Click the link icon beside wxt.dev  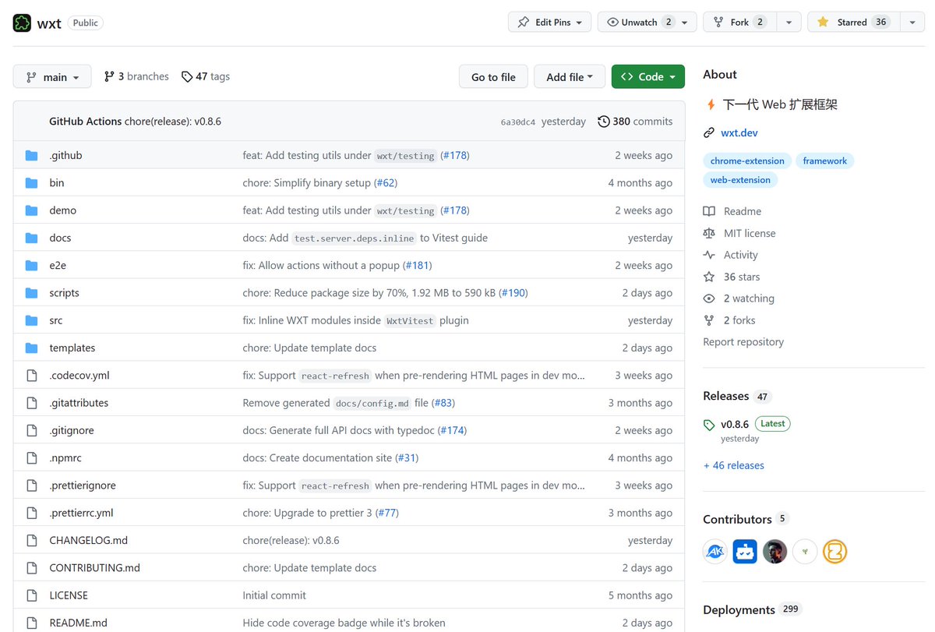coord(709,132)
